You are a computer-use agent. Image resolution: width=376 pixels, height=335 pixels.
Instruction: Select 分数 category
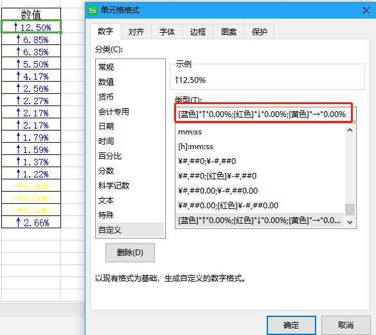tap(130, 170)
